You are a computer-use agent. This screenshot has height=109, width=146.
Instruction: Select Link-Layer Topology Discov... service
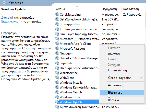point(79,34)
